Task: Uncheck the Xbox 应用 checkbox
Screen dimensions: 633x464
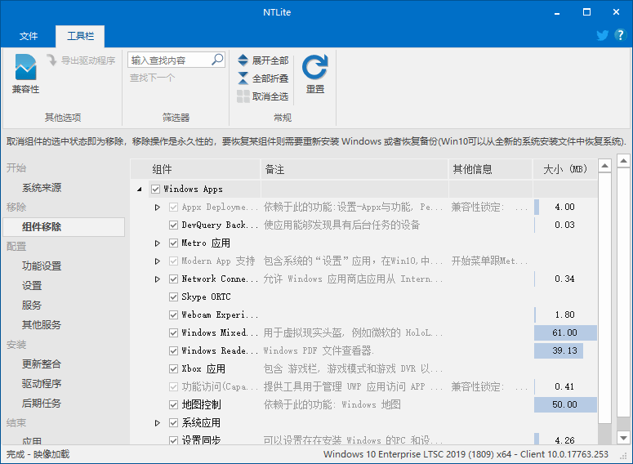Action: 173,369
